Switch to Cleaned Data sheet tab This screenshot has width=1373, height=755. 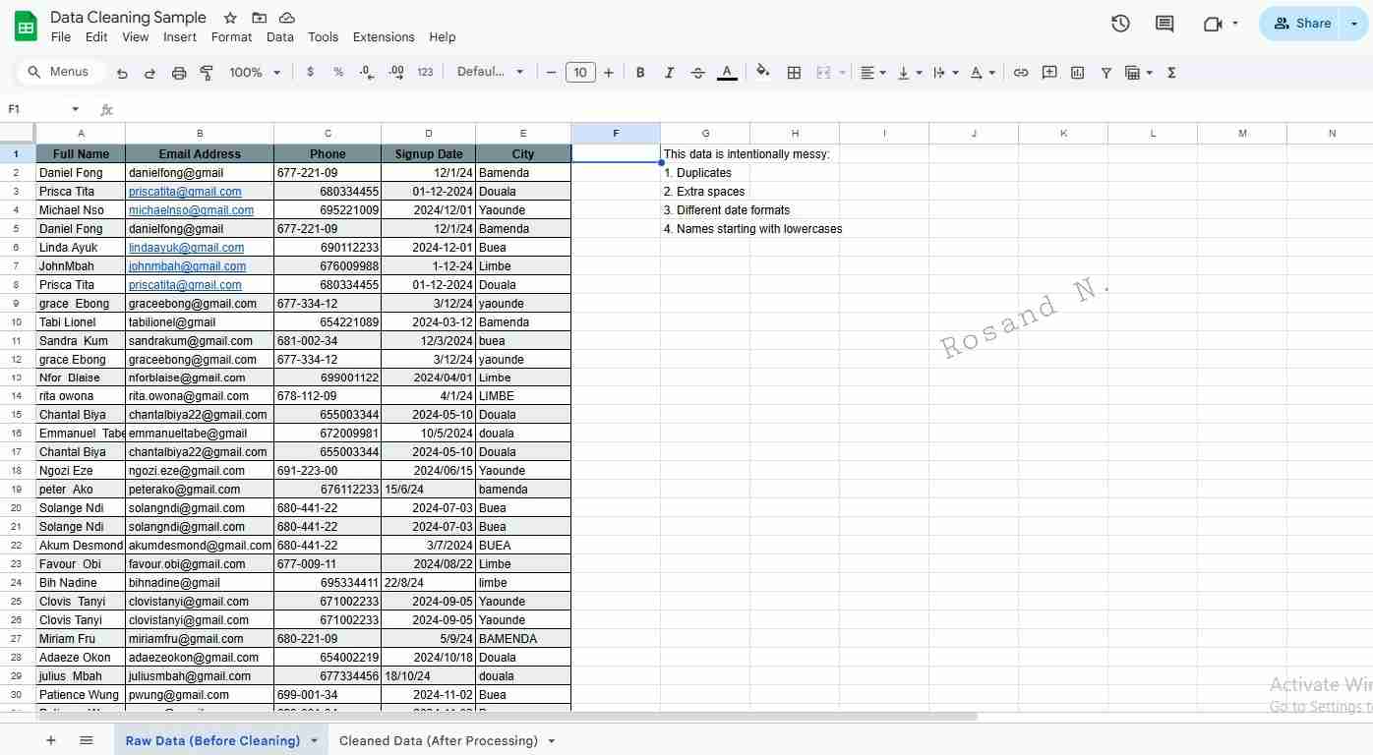(x=438, y=740)
